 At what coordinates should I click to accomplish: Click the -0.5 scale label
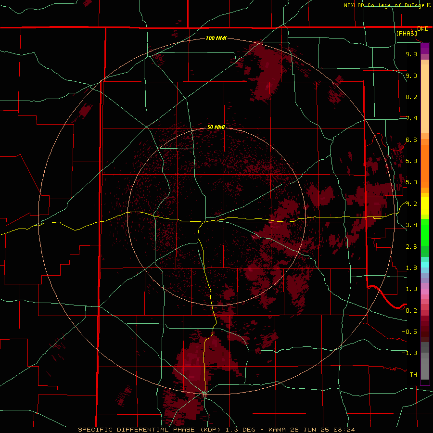pos(409,331)
